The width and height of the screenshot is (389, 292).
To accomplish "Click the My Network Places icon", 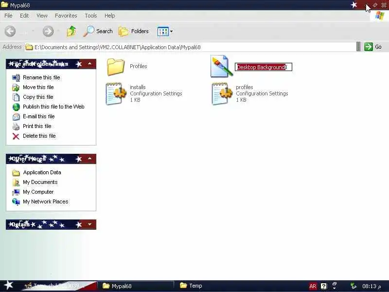I will [16, 202].
